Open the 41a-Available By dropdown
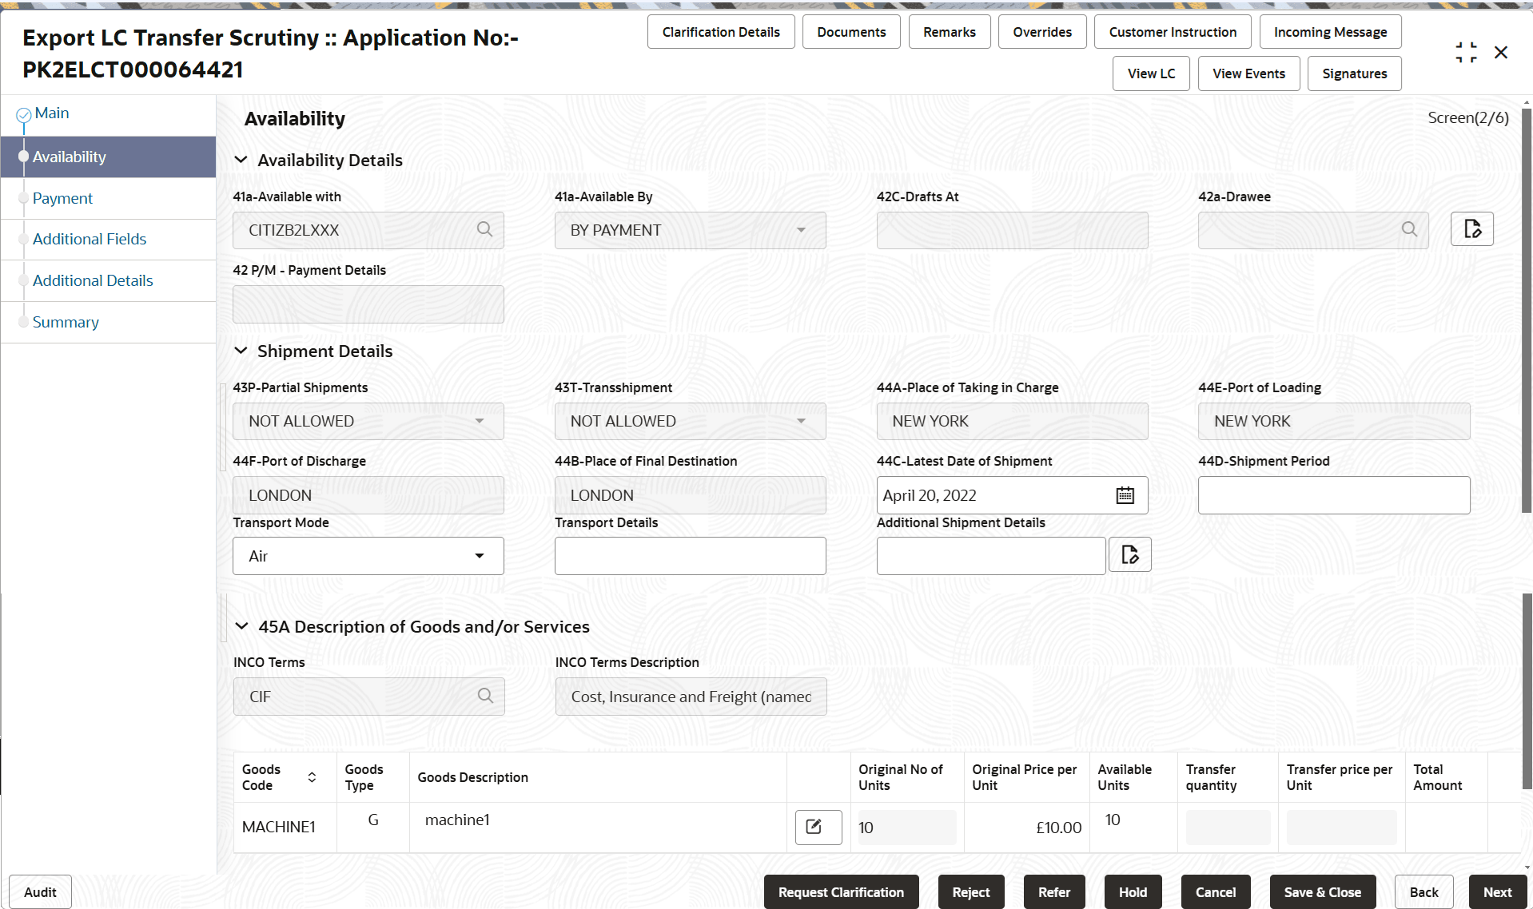Screen dimensions: 1533x909 [802, 230]
